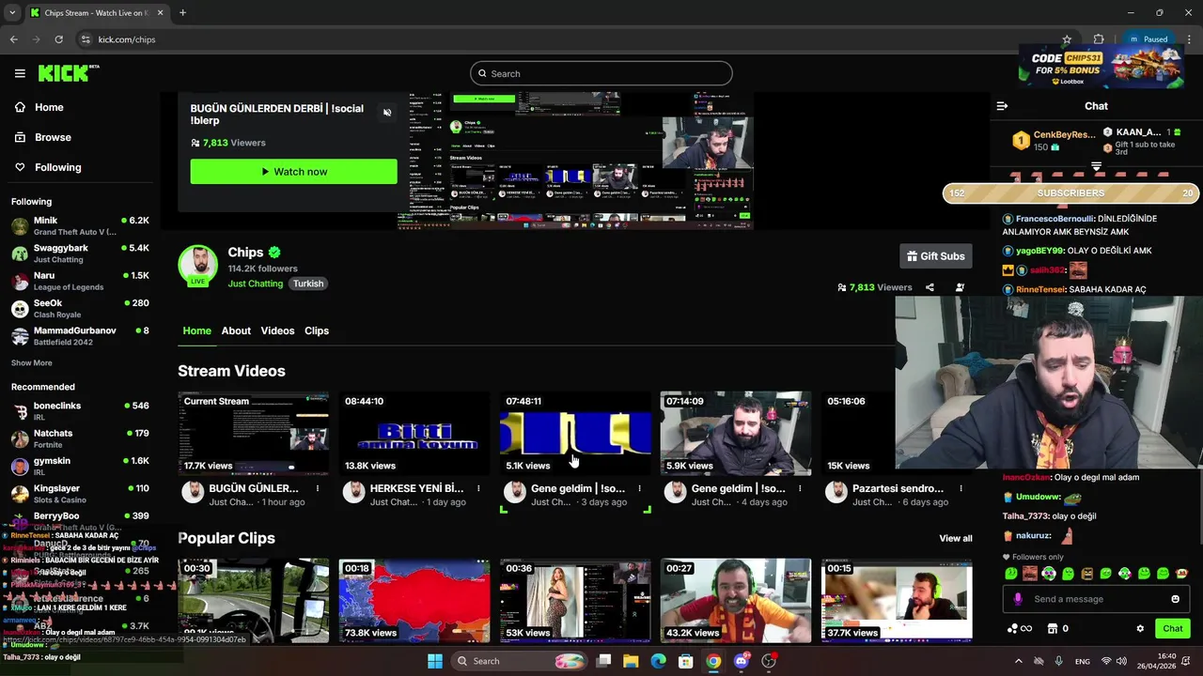1203x676 pixels.
Task: Open boneclinks in Recommended
Action: pyautogui.click(x=80, y=411)
